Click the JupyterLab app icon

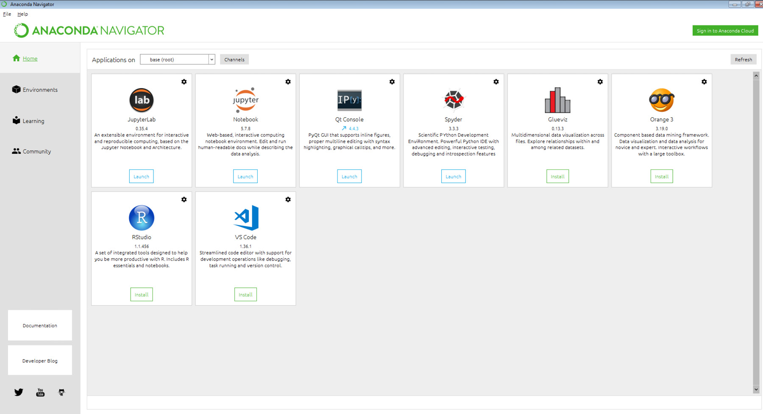point(141,100)
